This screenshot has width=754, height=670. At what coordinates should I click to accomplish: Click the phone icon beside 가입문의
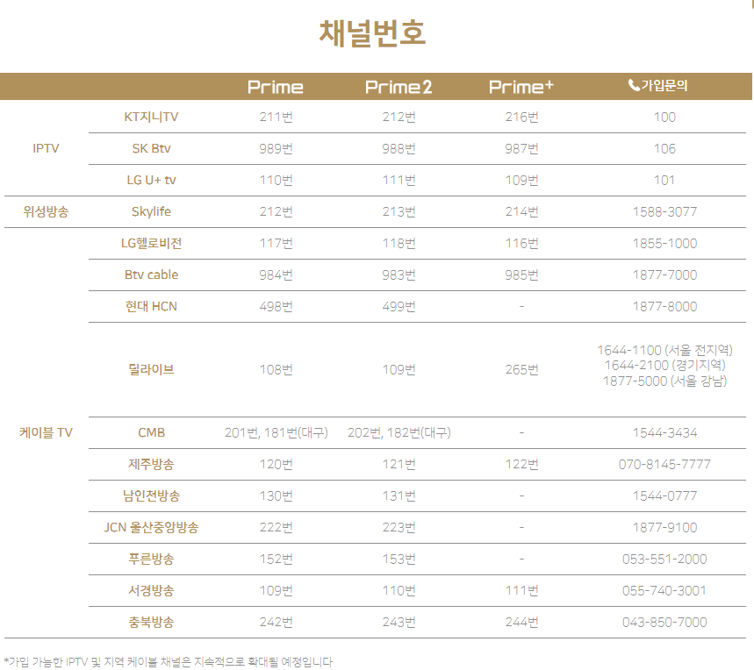(x=634, y=85)
